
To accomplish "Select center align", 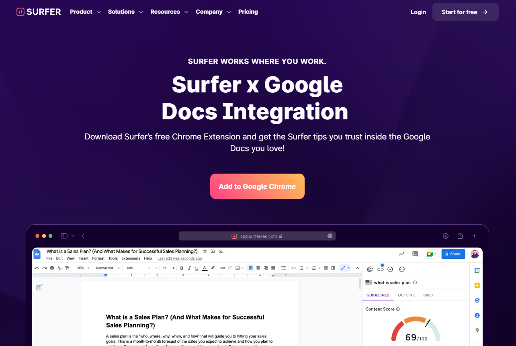I will (x=258, y=268).
